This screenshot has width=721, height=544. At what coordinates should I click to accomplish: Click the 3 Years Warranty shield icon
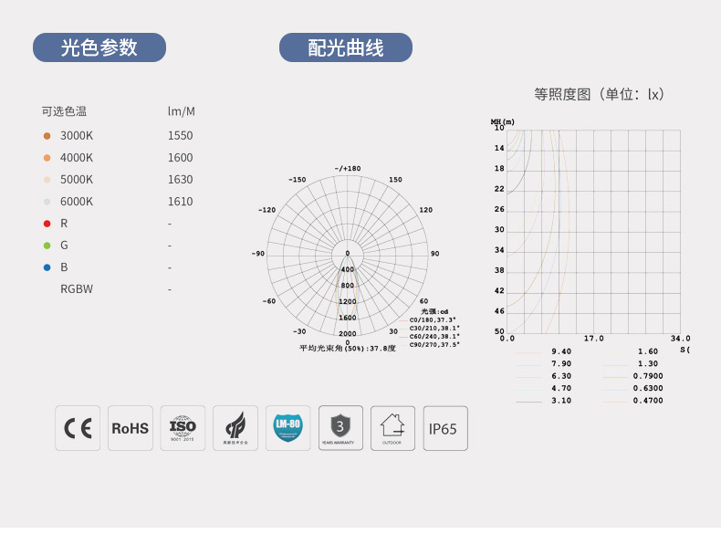[340, 428]
